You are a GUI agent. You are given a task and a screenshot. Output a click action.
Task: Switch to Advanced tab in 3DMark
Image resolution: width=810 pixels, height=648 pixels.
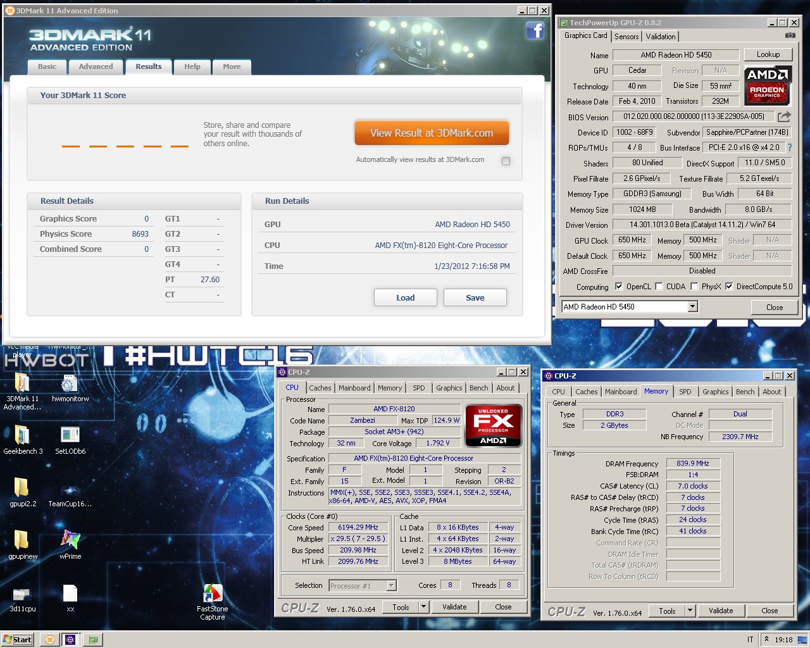(x=96, y=66)
